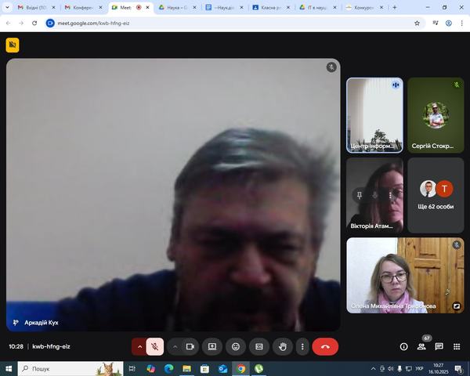Open the meeting tools icon at bottom right
The image size is (470, 376).
(457, 346)
